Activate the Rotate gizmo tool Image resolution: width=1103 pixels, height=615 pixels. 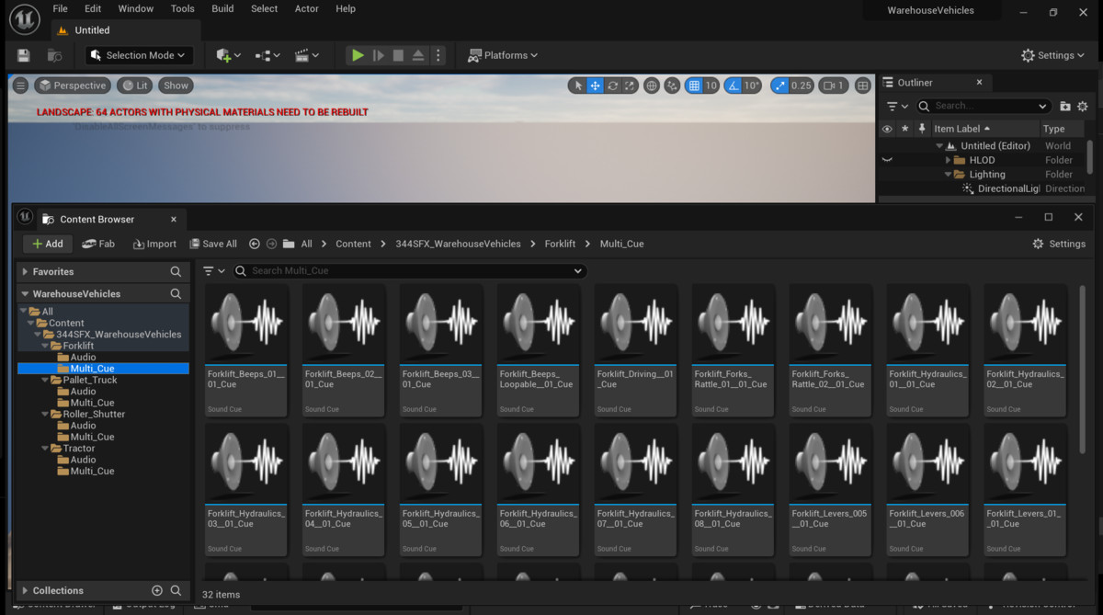[x=613, y=85]
